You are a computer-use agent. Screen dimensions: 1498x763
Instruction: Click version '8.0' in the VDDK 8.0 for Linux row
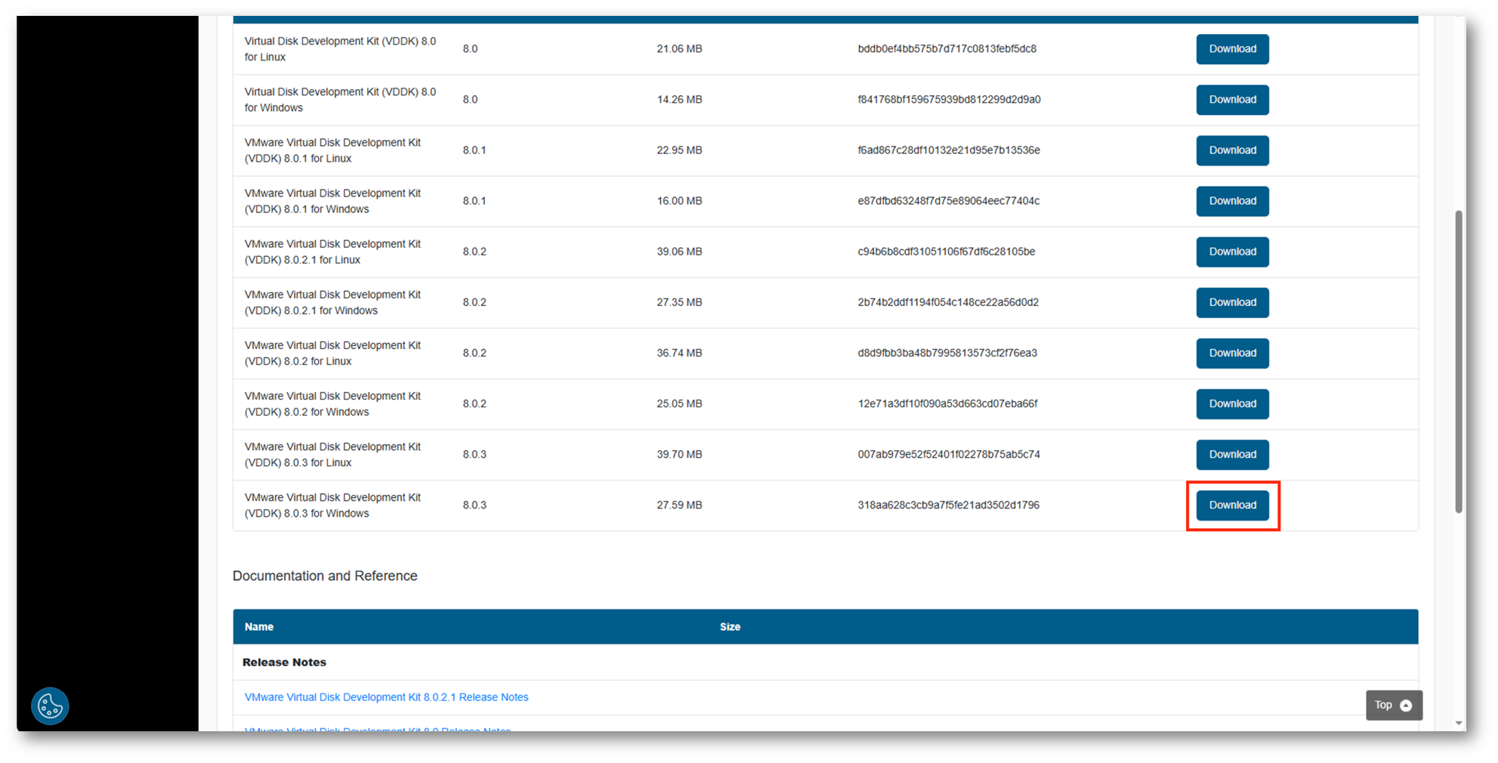point(470,49)
